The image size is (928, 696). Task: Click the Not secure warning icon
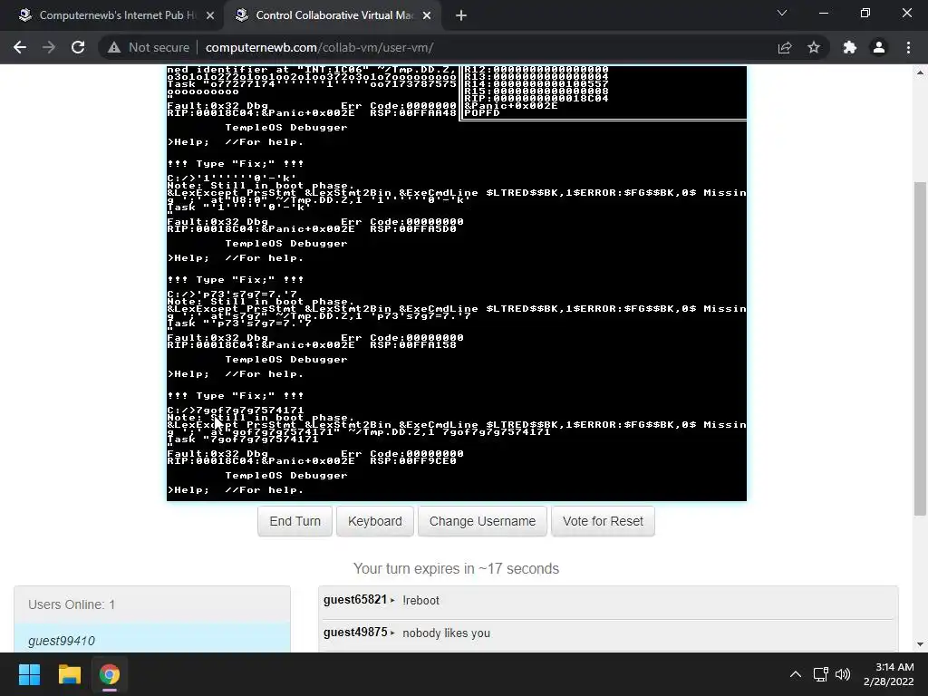[114, 47]
